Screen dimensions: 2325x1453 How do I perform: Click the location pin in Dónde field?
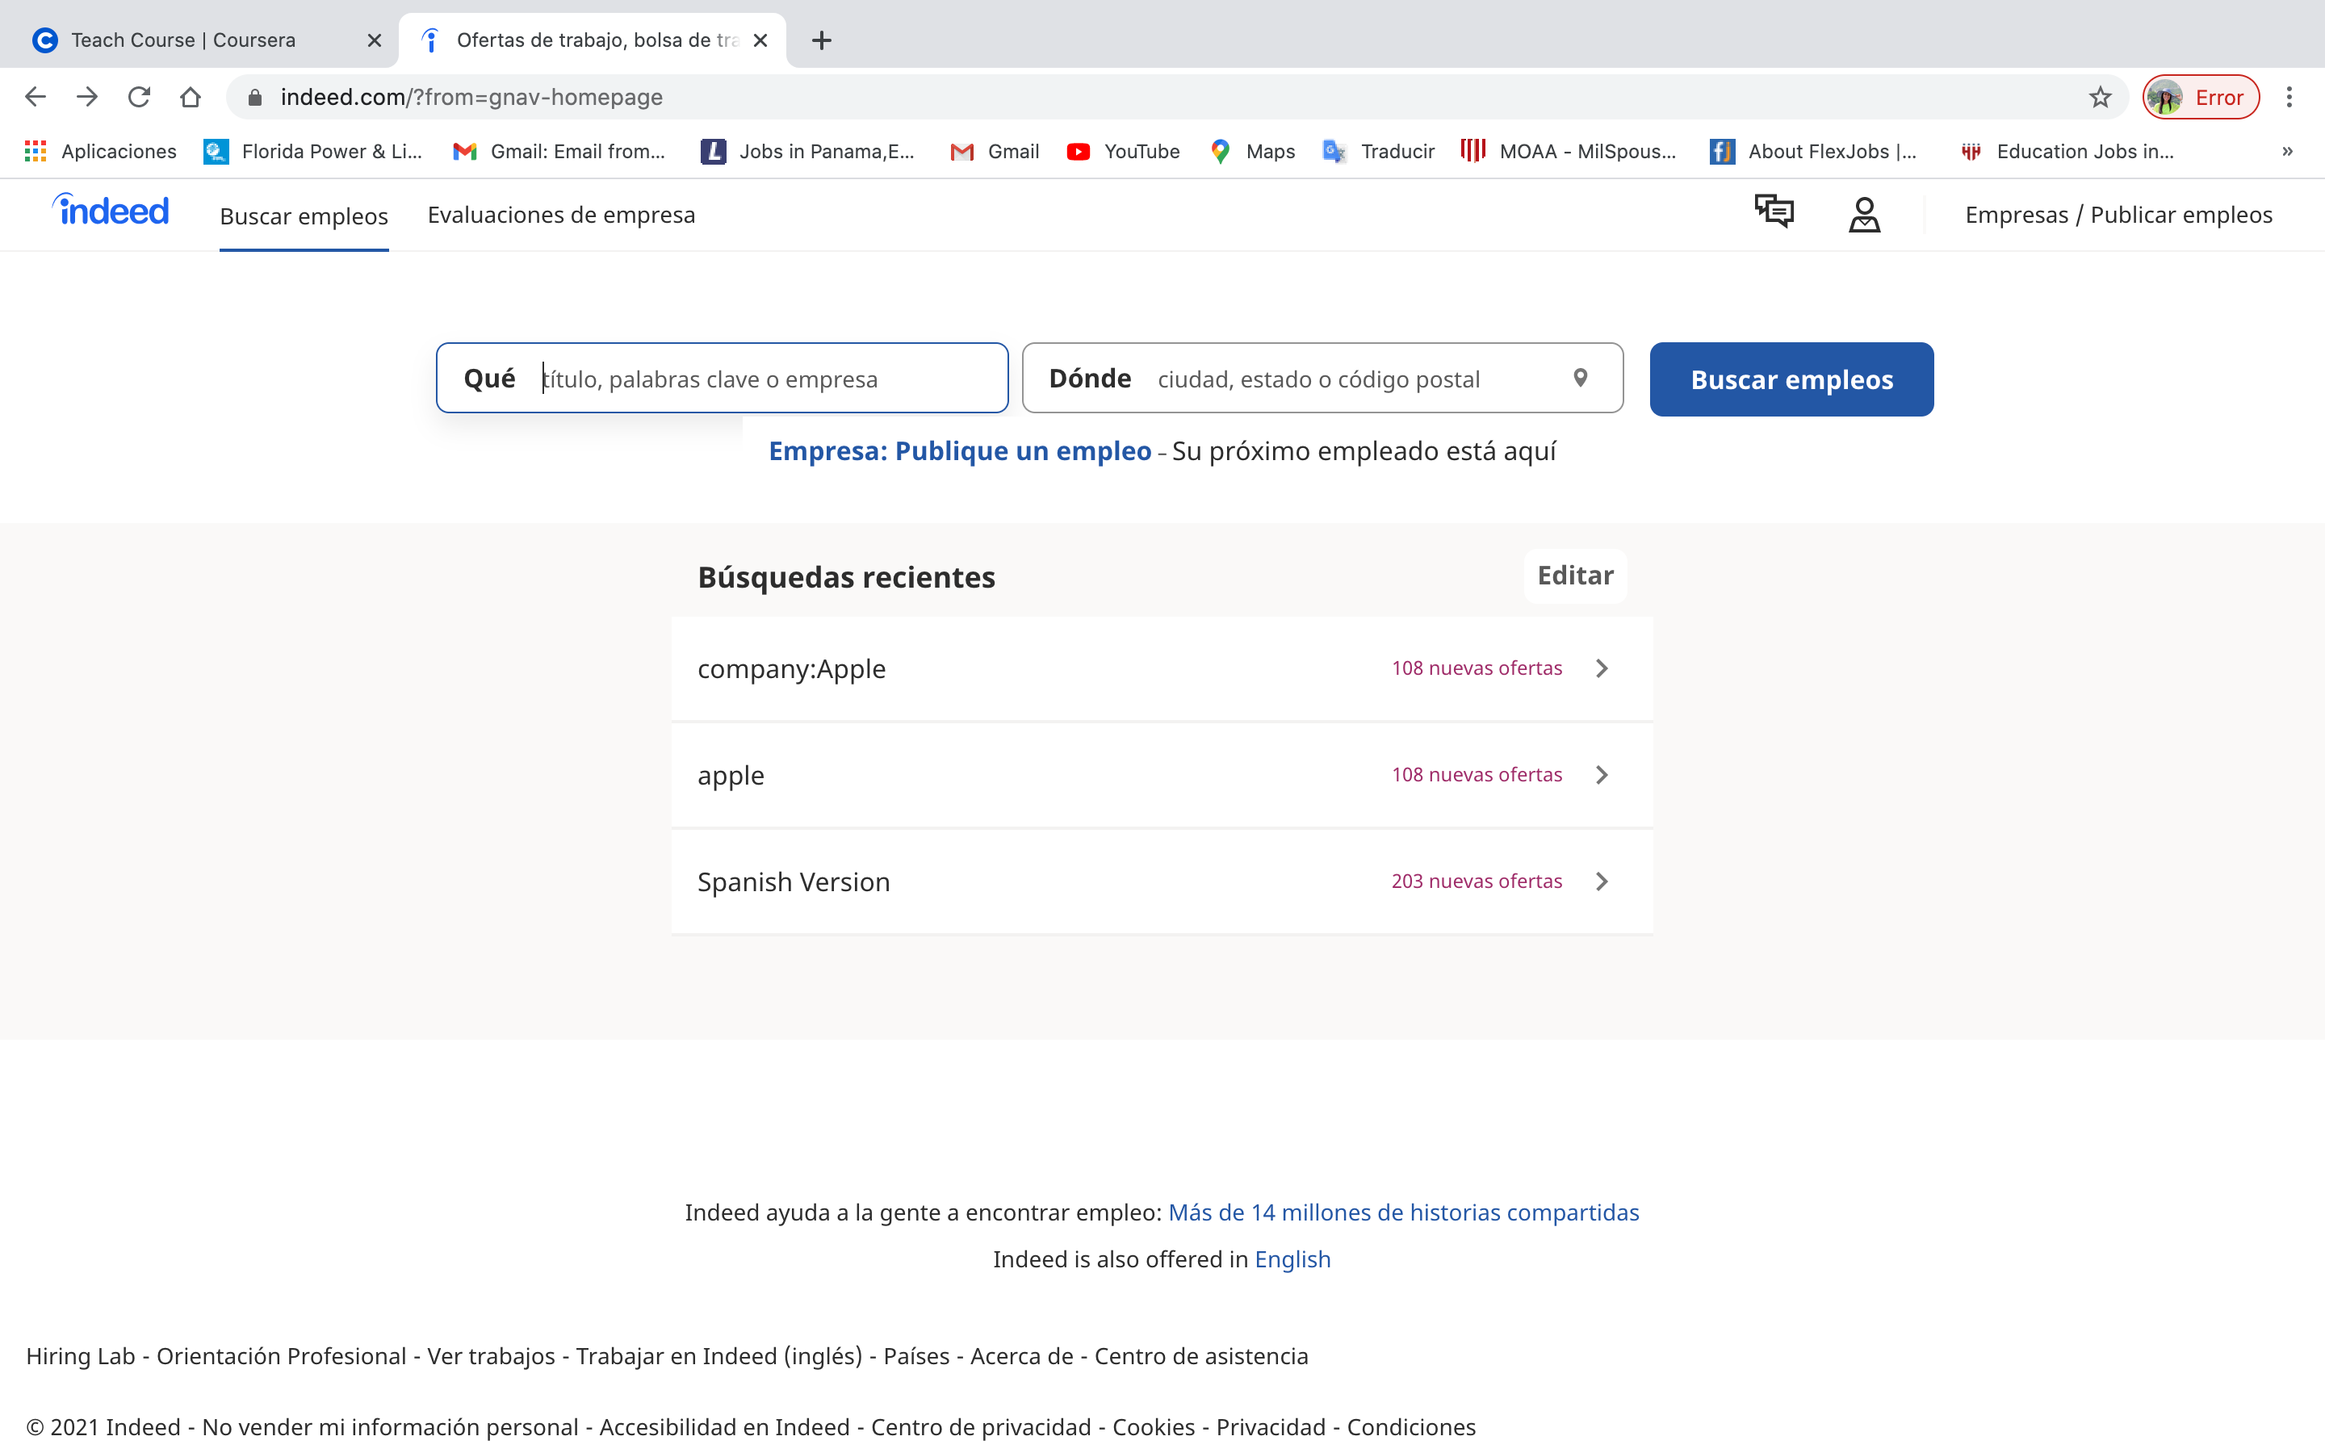click(x=1581, y=378)
